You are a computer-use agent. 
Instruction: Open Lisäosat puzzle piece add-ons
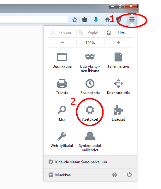(x=118, y=113)
